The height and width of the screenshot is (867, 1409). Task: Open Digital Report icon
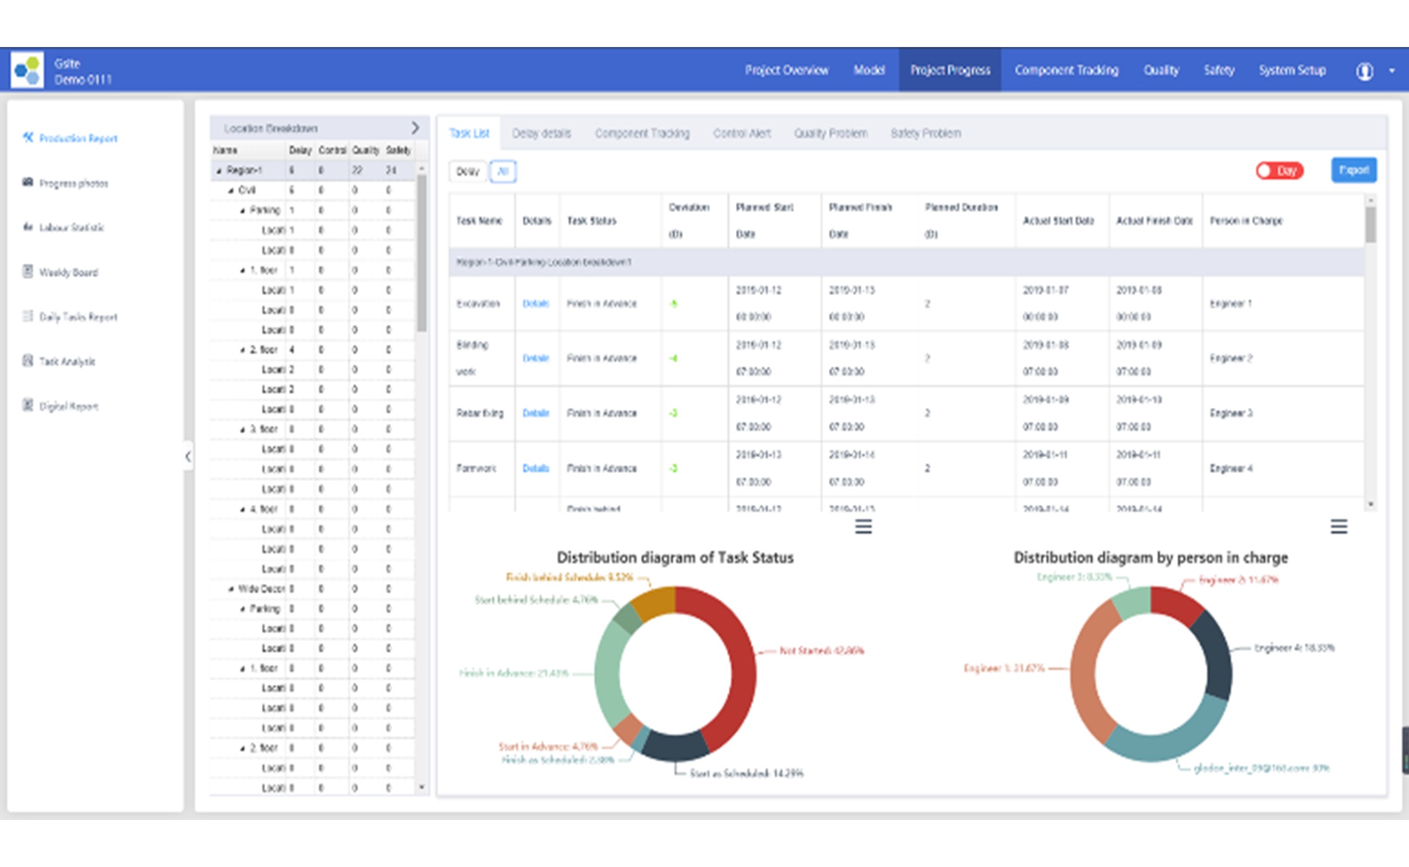pyautogui.click(x=28, y=405)
